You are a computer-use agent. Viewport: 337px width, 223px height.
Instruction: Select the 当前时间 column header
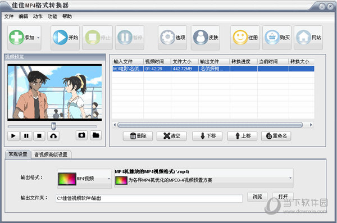pos(273,61)
